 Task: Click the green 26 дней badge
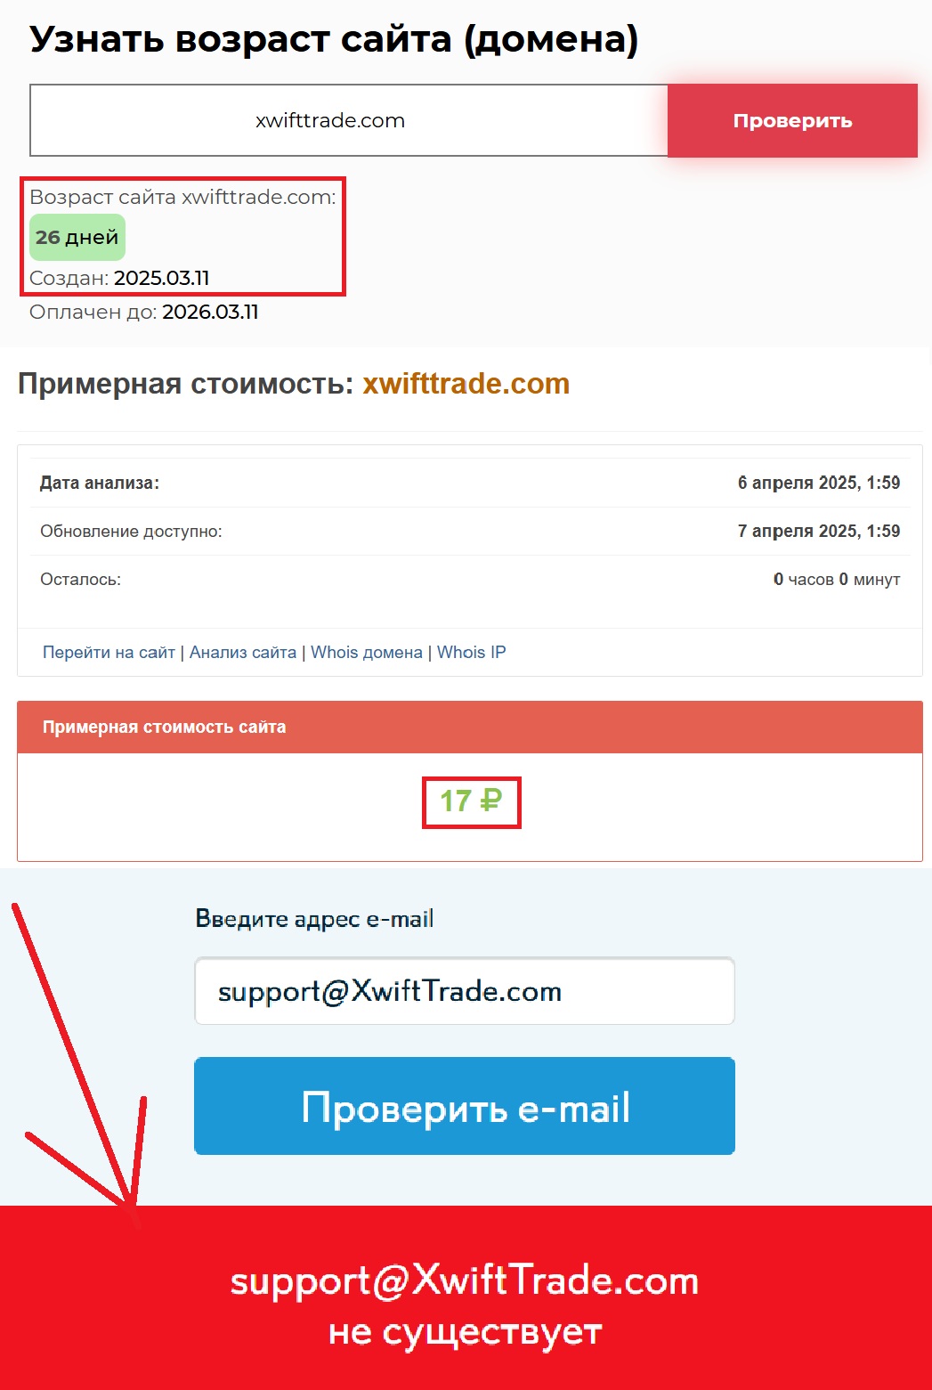point(77,237)
